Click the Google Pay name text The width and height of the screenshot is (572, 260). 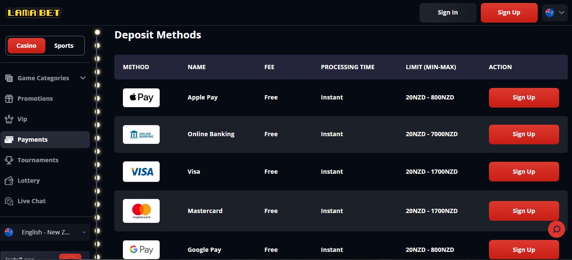205,250
